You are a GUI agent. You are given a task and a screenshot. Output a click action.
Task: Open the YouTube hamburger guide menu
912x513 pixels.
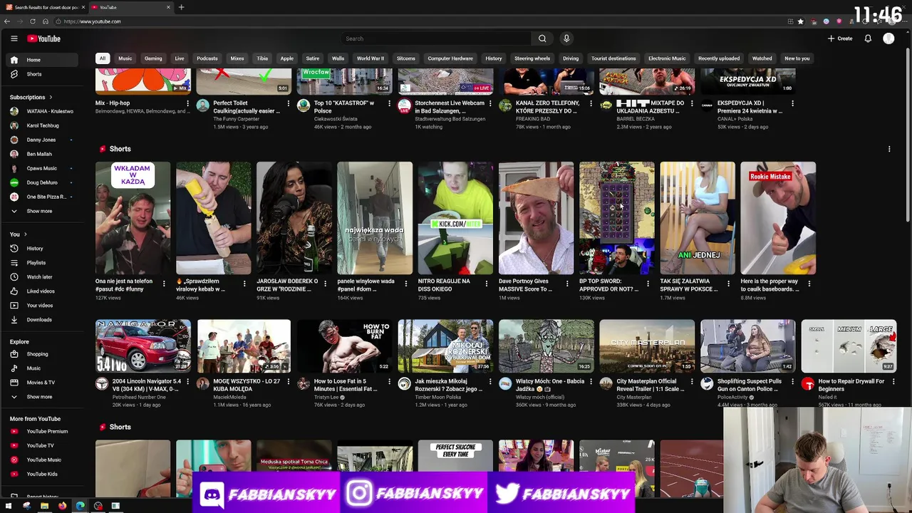[x=14, y=38]
